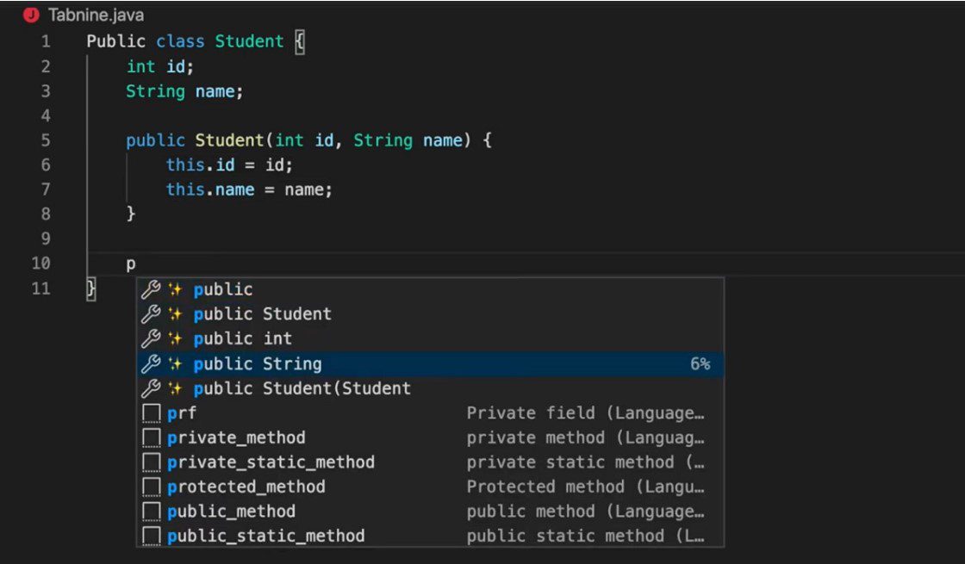Click the sparkle icon next to public Student
965x564 pixels.
click(174, 314)
